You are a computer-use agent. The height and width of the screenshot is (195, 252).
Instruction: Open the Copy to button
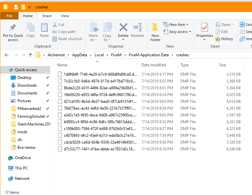point(107,32)
